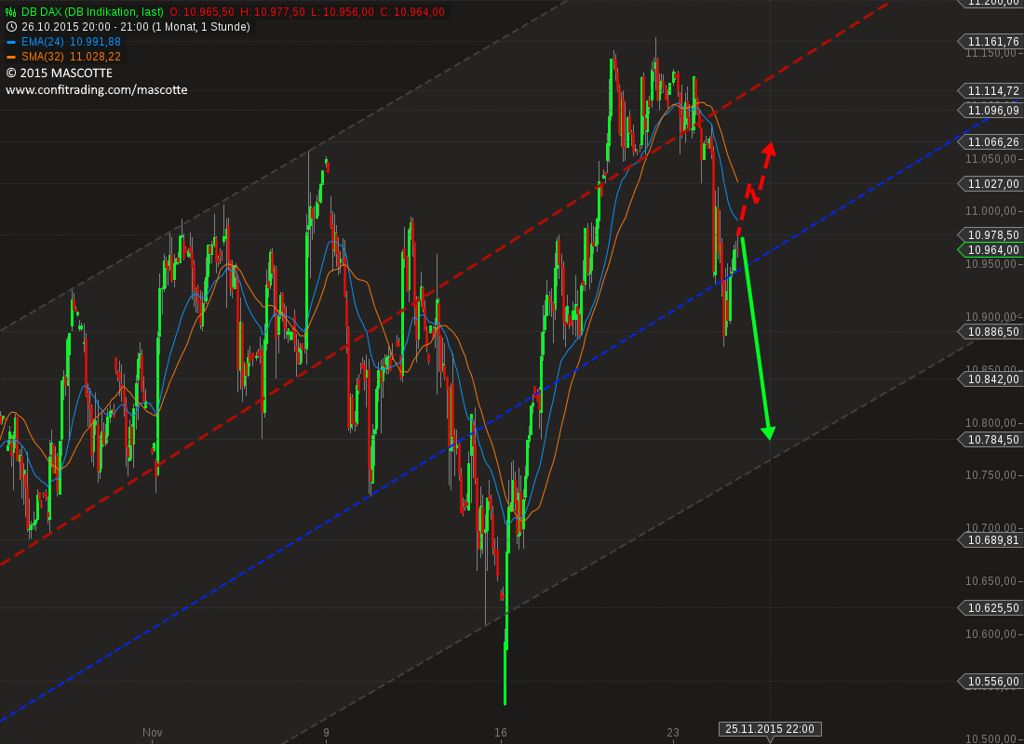Screen dimensions: 1024x744
Task: Click the high value 'H: 10.977,50'
Action: 273,12
